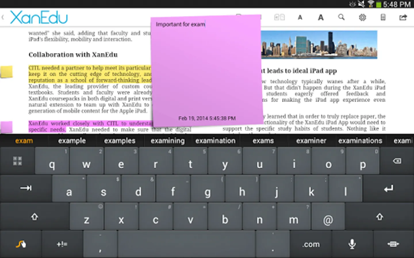
Task: Tap the k key
Action: pos(311,188)
